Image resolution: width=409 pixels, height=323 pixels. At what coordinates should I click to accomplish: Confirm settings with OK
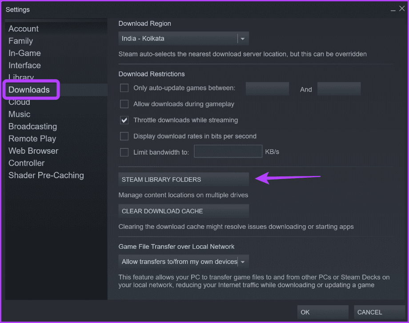point(323,312)
